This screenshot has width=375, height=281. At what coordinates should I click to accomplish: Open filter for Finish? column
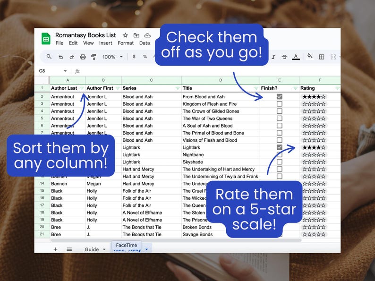(296, 88)
